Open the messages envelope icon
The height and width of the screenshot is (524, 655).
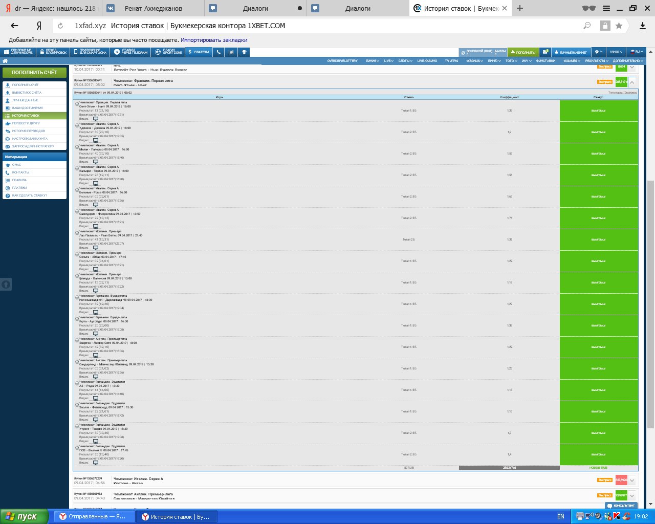tap(546, 52)
